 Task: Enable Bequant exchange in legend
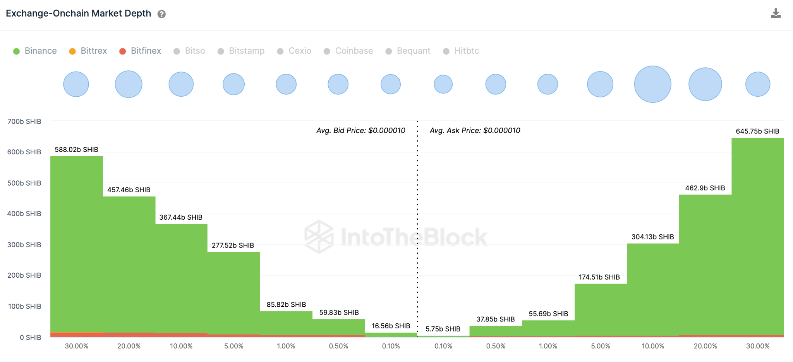(x=408, y=51)
